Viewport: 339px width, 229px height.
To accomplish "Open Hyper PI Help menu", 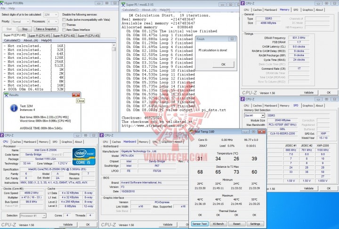I will (x=12, y=8).
